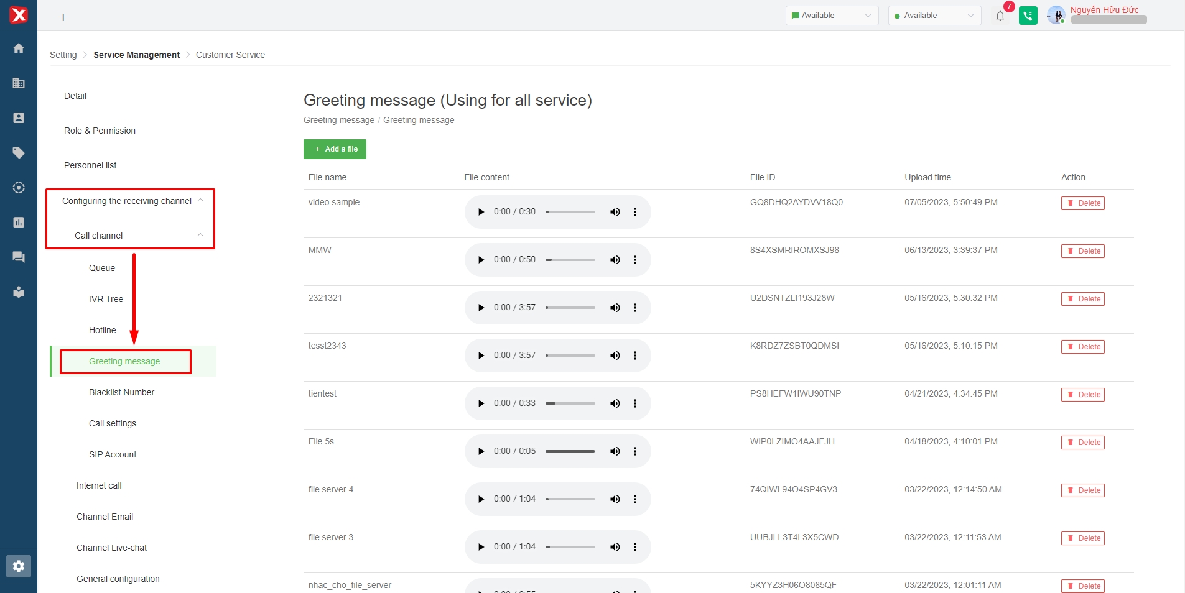Screen dimensions: 1185x593
Task: Click the Add a file button
Action: tap(335, 149)
